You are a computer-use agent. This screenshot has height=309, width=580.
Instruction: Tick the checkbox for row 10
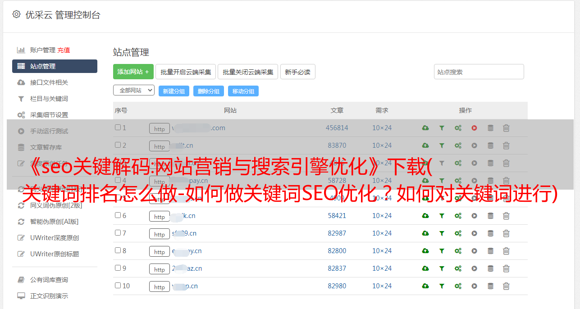tap(118, 286)
